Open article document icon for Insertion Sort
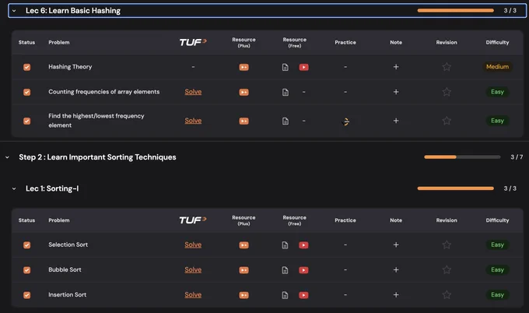 click(x=285, y=295)
